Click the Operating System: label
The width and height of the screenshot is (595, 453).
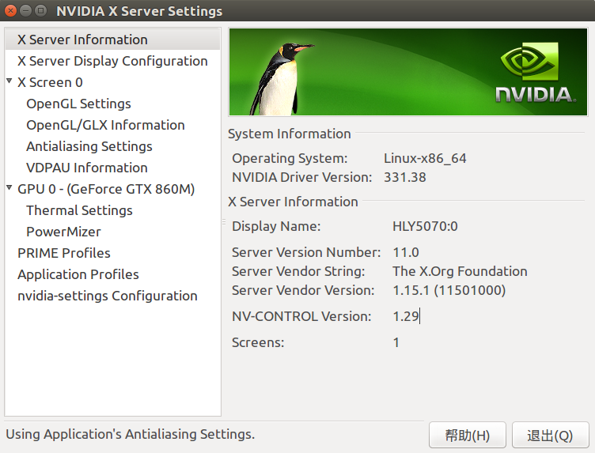pyautogui.click(x=290, y=158)
